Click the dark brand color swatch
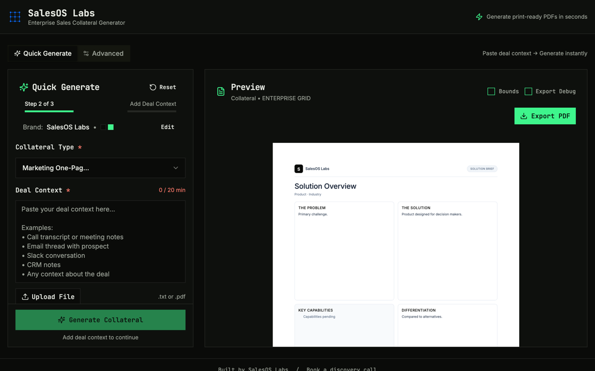 click(103, 127)
